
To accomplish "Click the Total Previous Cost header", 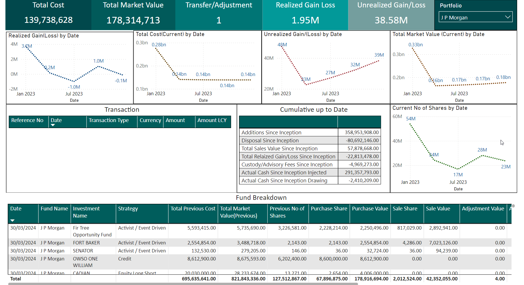I will point(193,209).
